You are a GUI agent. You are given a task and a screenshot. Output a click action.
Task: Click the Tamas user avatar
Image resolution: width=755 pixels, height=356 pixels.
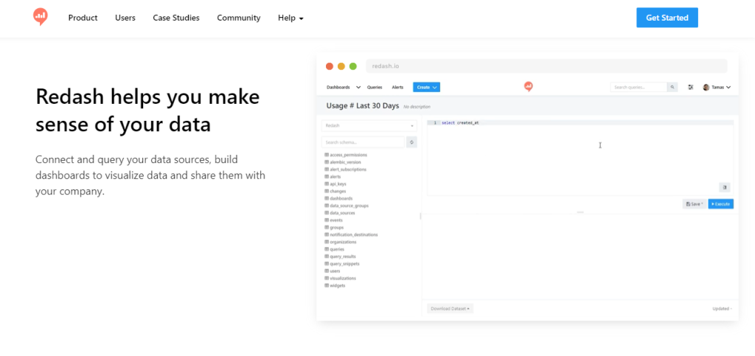[706, 88]
